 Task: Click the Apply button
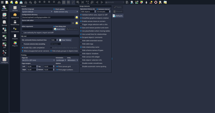tap(118, 7)
